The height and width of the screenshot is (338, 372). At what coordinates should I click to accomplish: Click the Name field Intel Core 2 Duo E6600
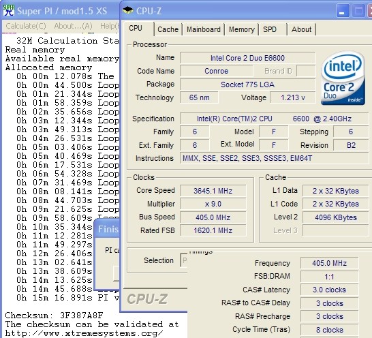(x=247, y=58)
